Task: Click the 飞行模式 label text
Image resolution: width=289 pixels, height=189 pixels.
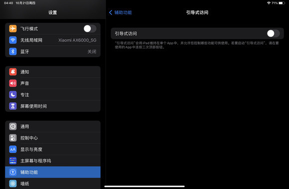Action: coord(29,29)
